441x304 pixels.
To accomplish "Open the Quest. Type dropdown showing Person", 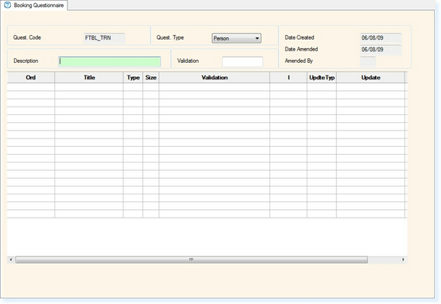I will point(236,38).
